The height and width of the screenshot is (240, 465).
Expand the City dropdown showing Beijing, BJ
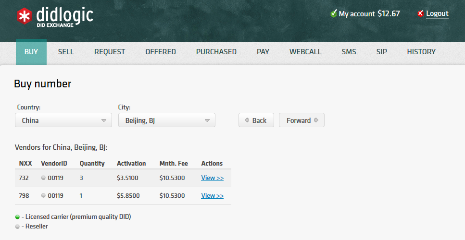click(x=166, y=120)
